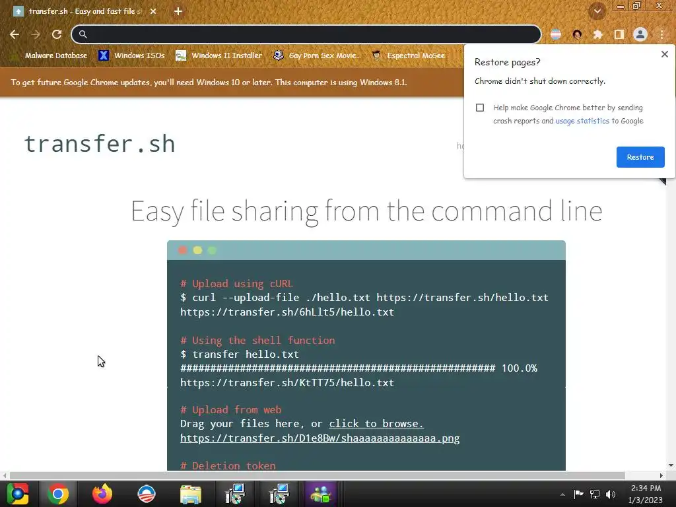
Task: Dismiss the Restore pages popup
Action: pos(664,54)
